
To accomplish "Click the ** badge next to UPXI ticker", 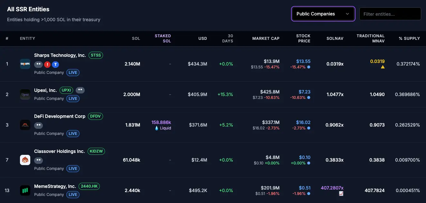I will pyautogui.click(x=80, y=90).
